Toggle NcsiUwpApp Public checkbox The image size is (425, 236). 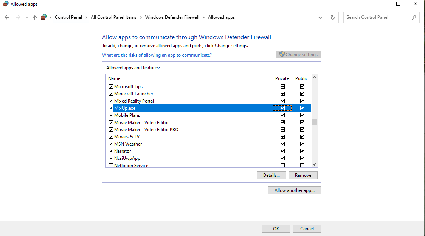302,158
